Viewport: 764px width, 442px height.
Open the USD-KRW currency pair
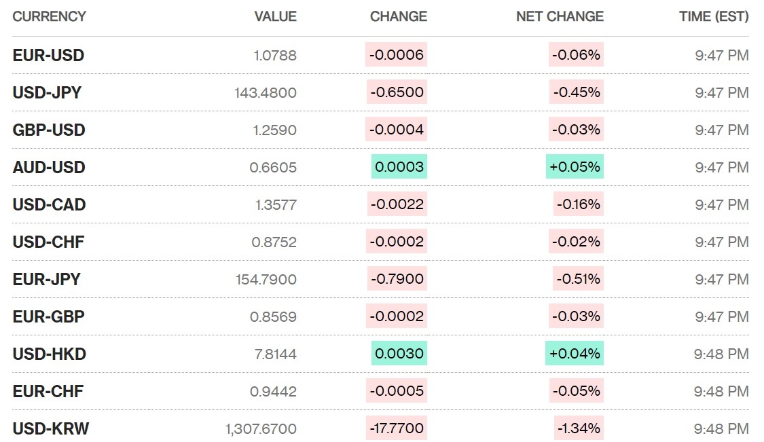click(50, 429)
